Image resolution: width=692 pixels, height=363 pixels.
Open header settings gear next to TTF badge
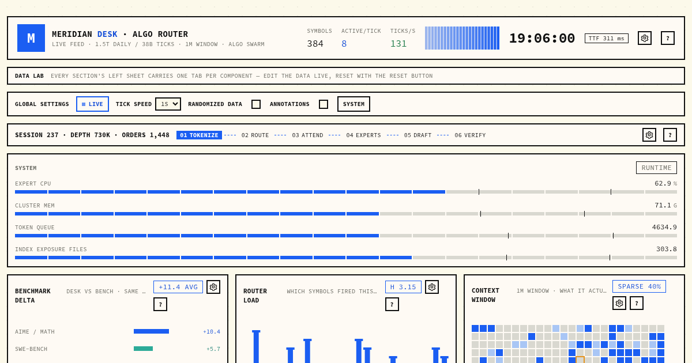point(645,38)
